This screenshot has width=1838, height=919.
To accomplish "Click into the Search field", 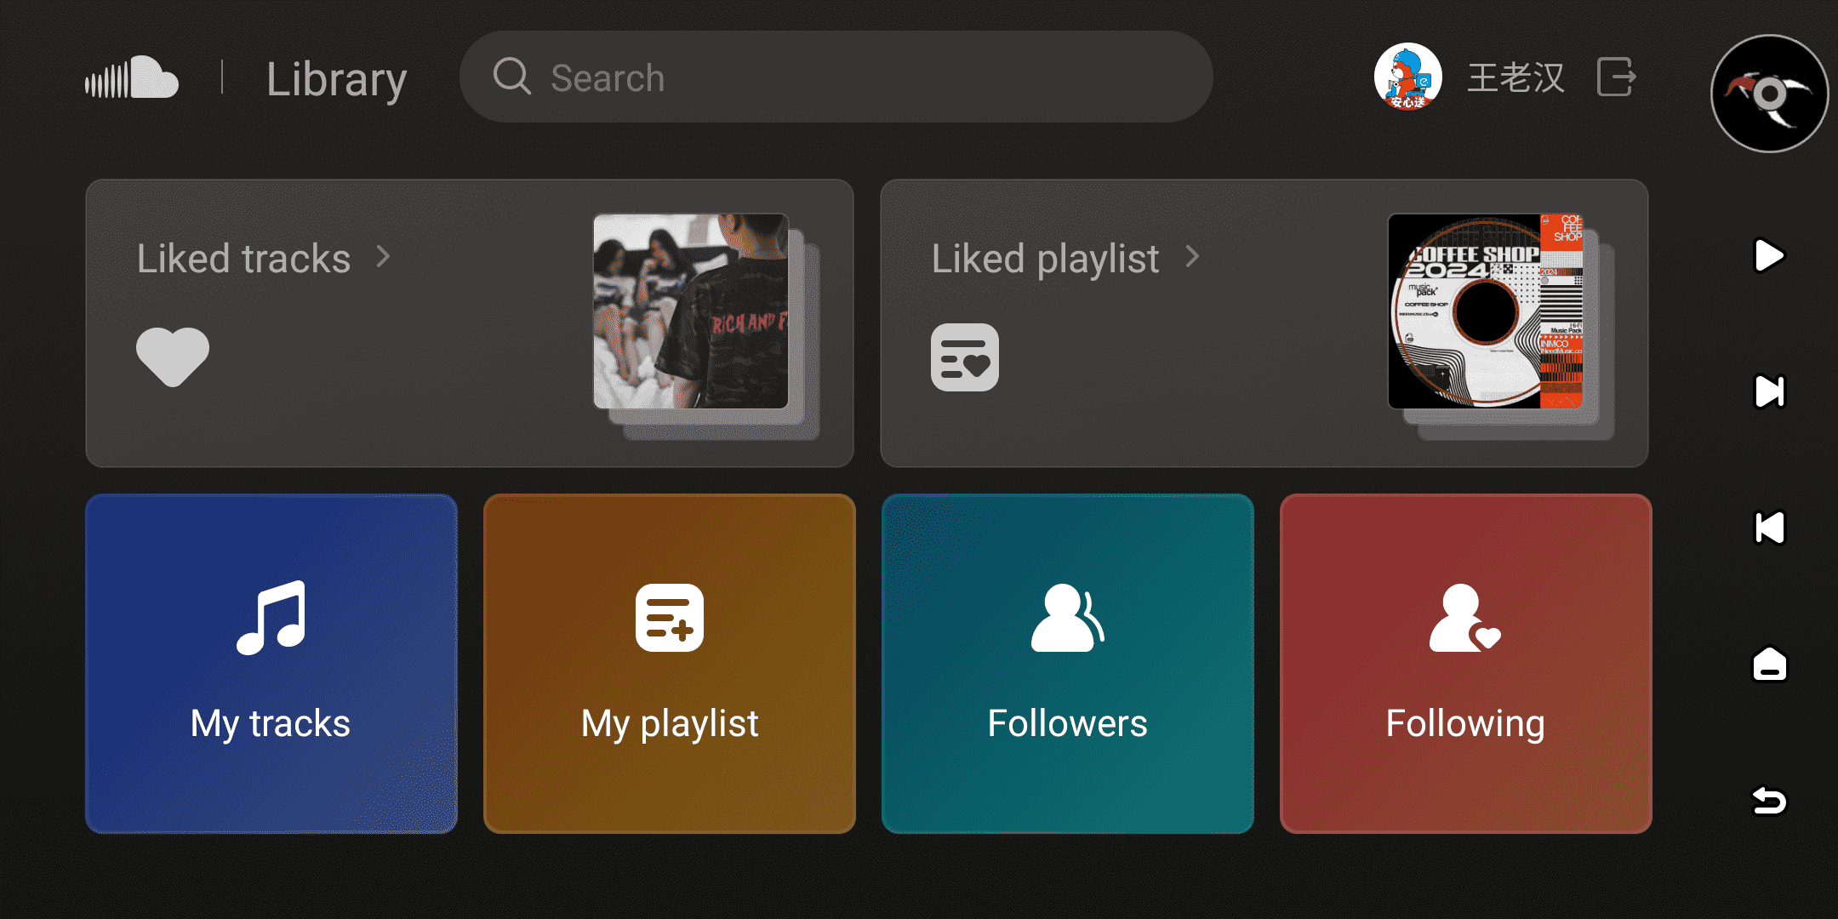I will click(834, 77).
